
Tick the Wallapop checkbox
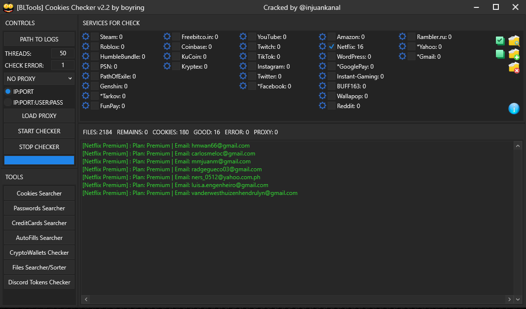(x=332, y=96)
